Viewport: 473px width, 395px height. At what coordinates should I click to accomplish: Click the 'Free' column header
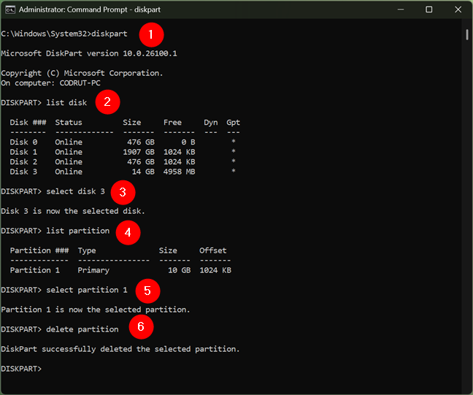[x=172, y=123]
